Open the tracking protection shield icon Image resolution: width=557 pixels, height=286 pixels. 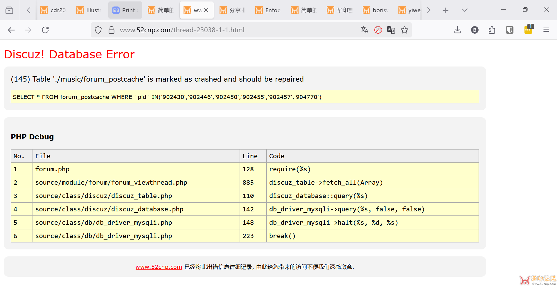pos(98,30)
